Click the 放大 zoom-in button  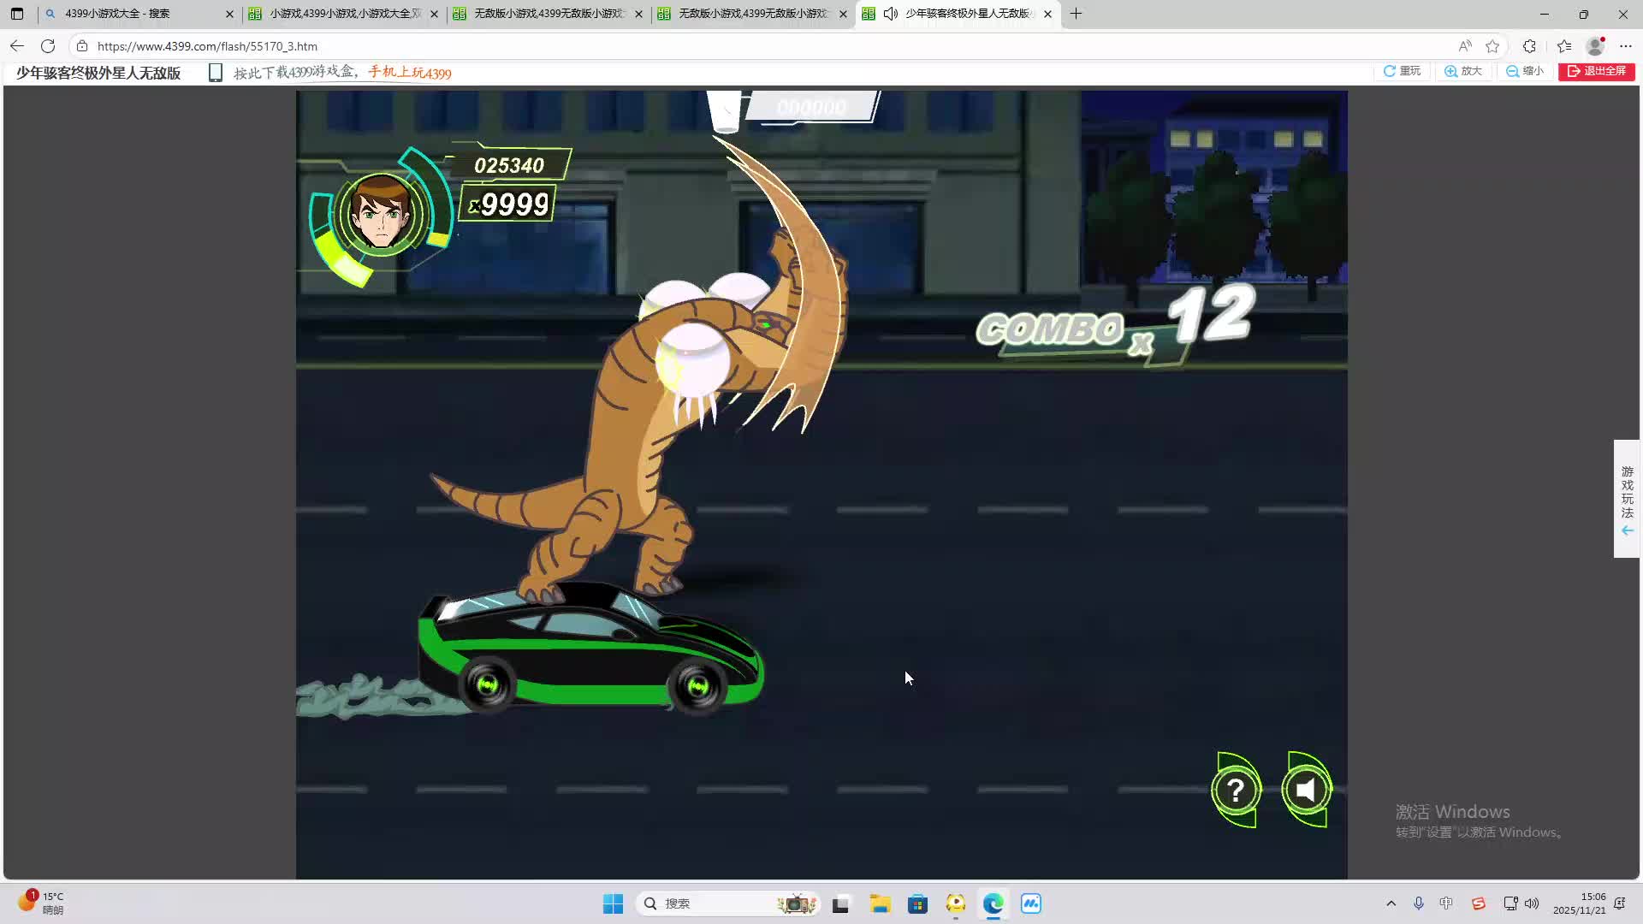click(1463, 71)
